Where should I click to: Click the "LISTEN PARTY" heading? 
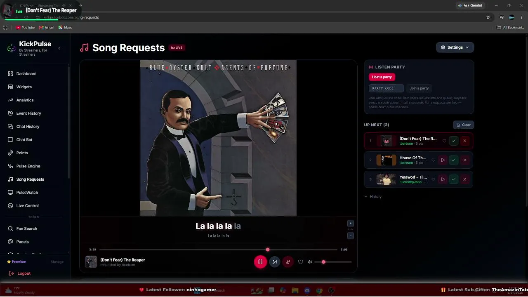[x=390, y=67]
